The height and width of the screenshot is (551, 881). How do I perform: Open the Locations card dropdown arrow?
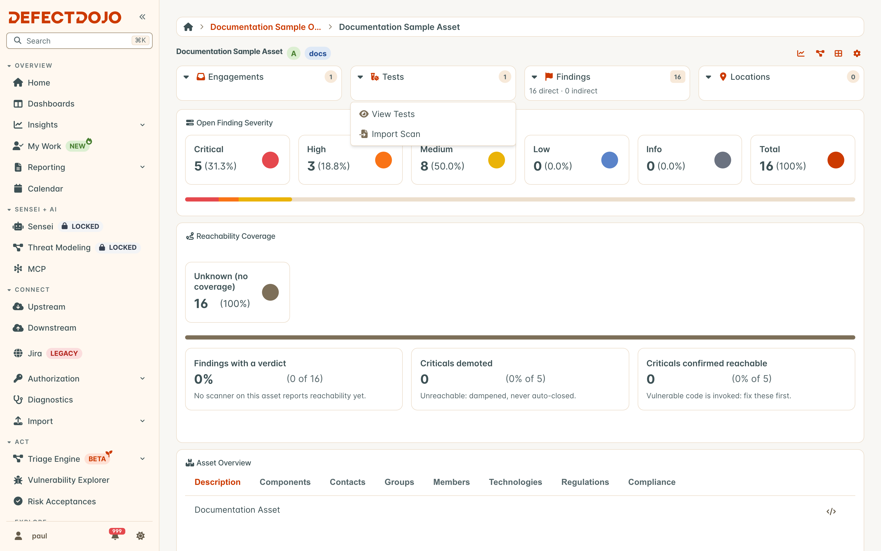[x=708, y=77]
